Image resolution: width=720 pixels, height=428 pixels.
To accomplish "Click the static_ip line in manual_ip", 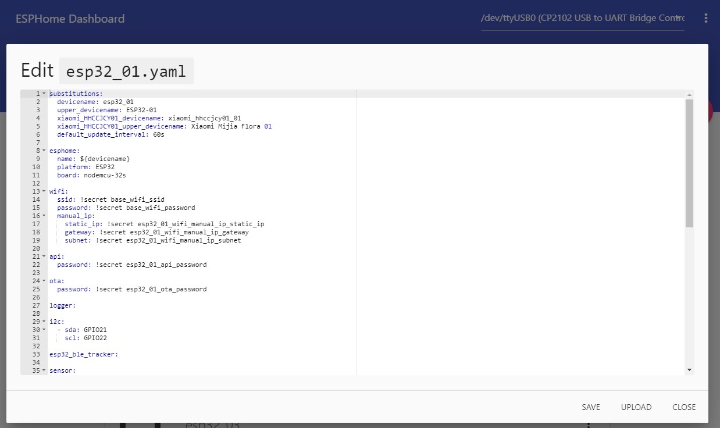I will (x=164, y=224).
